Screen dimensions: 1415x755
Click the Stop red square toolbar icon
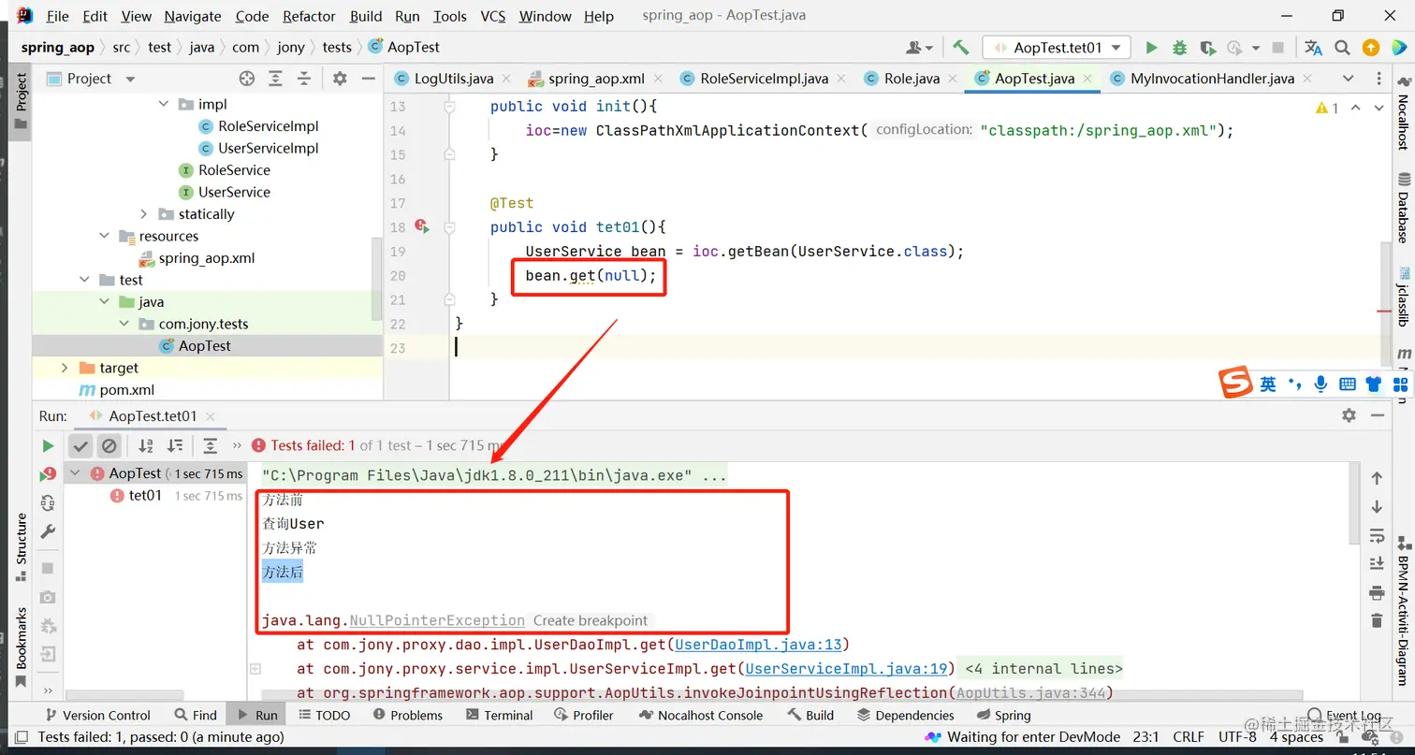point(1278,48)
